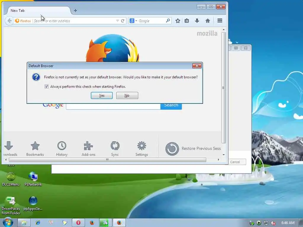Click the horizontal scrollbar thumb
This screenshot has height=227, width=303.
coord(107,160)
